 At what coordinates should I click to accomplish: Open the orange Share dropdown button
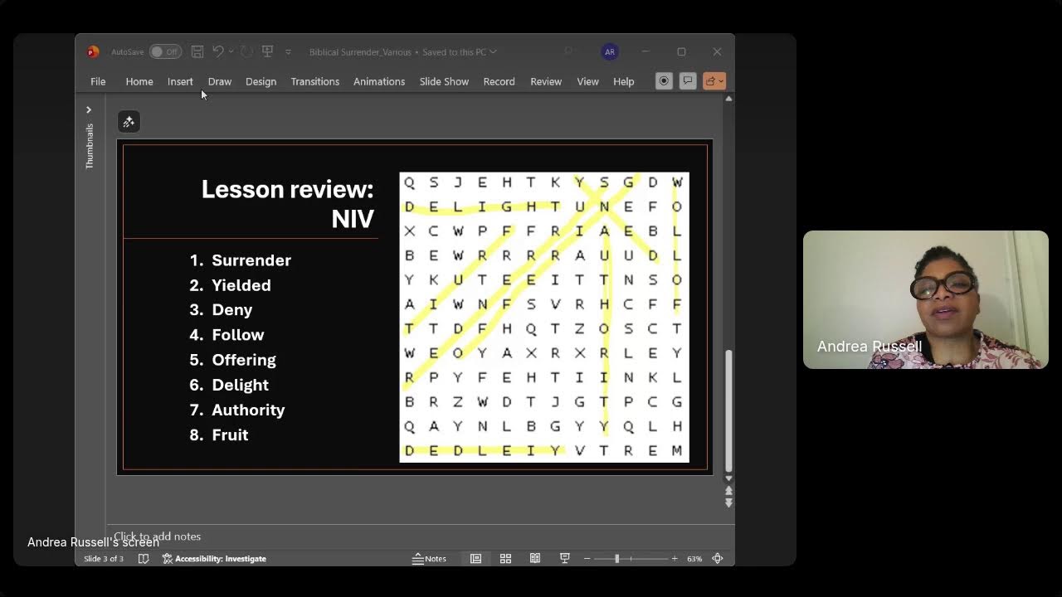pos(714,80)
